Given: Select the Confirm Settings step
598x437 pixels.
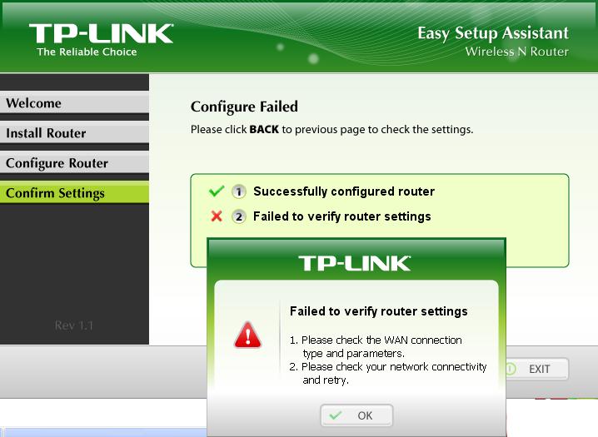Looking at the screenshot, I should pyautogui.click(x=74, y=193).
